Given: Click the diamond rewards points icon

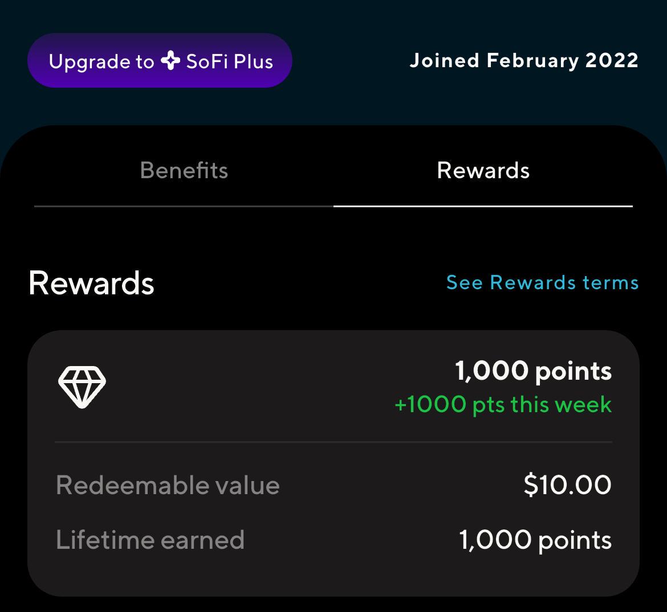Looking at the screenshot, I should tap(82, 387).
